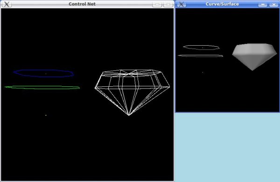Select the blue control curve outline
The width and height of the screenshot is (280, 182).
pos(43,73)
